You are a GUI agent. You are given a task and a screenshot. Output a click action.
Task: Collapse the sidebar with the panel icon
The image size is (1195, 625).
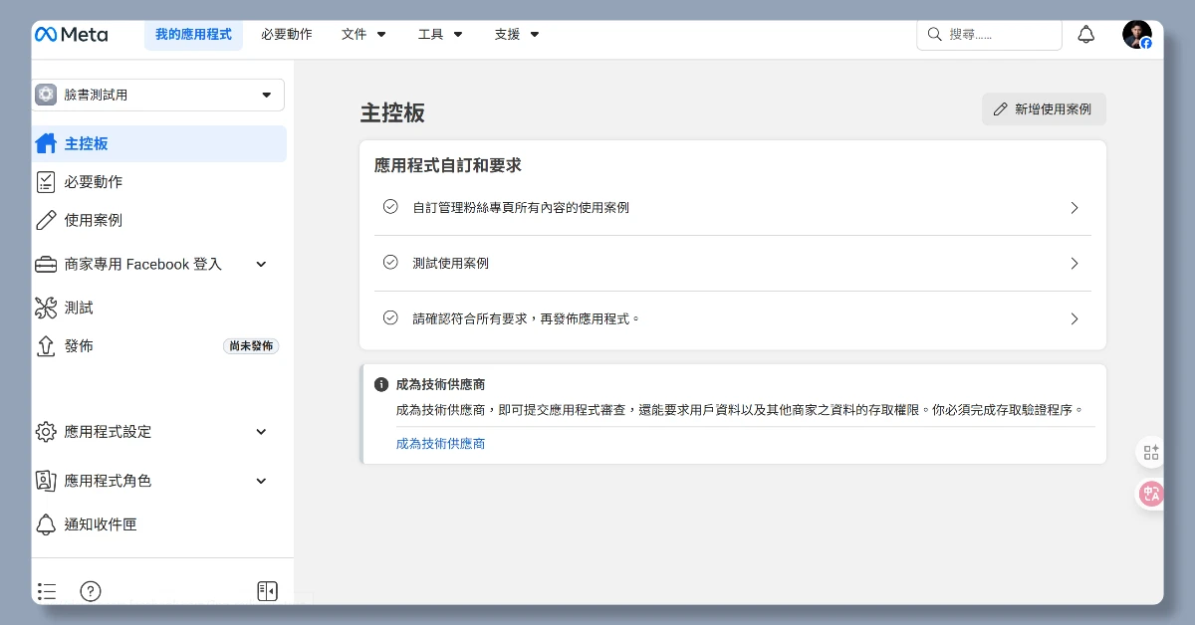(x=267, y=591)
